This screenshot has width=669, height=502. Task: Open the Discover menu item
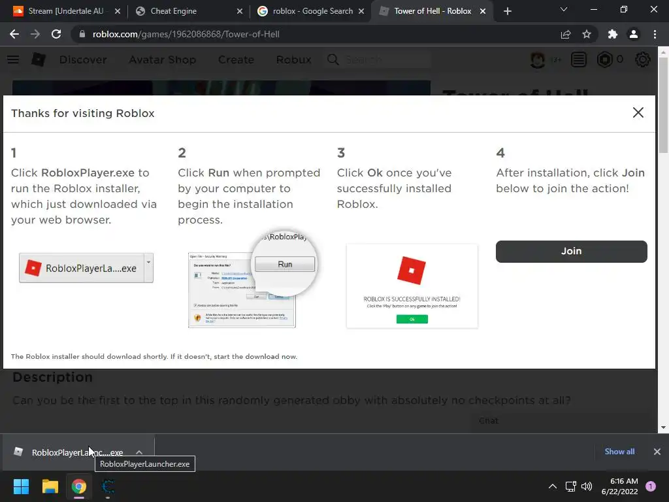point(83,59)
